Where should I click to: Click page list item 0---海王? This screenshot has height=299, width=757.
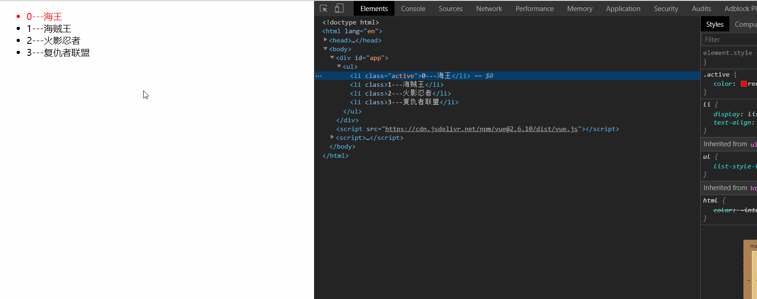tap(44, 17)
